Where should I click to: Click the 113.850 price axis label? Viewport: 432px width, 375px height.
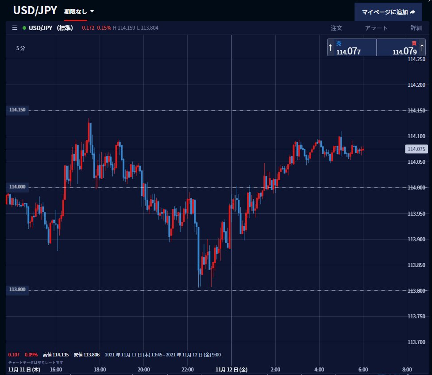pos(417,265)
